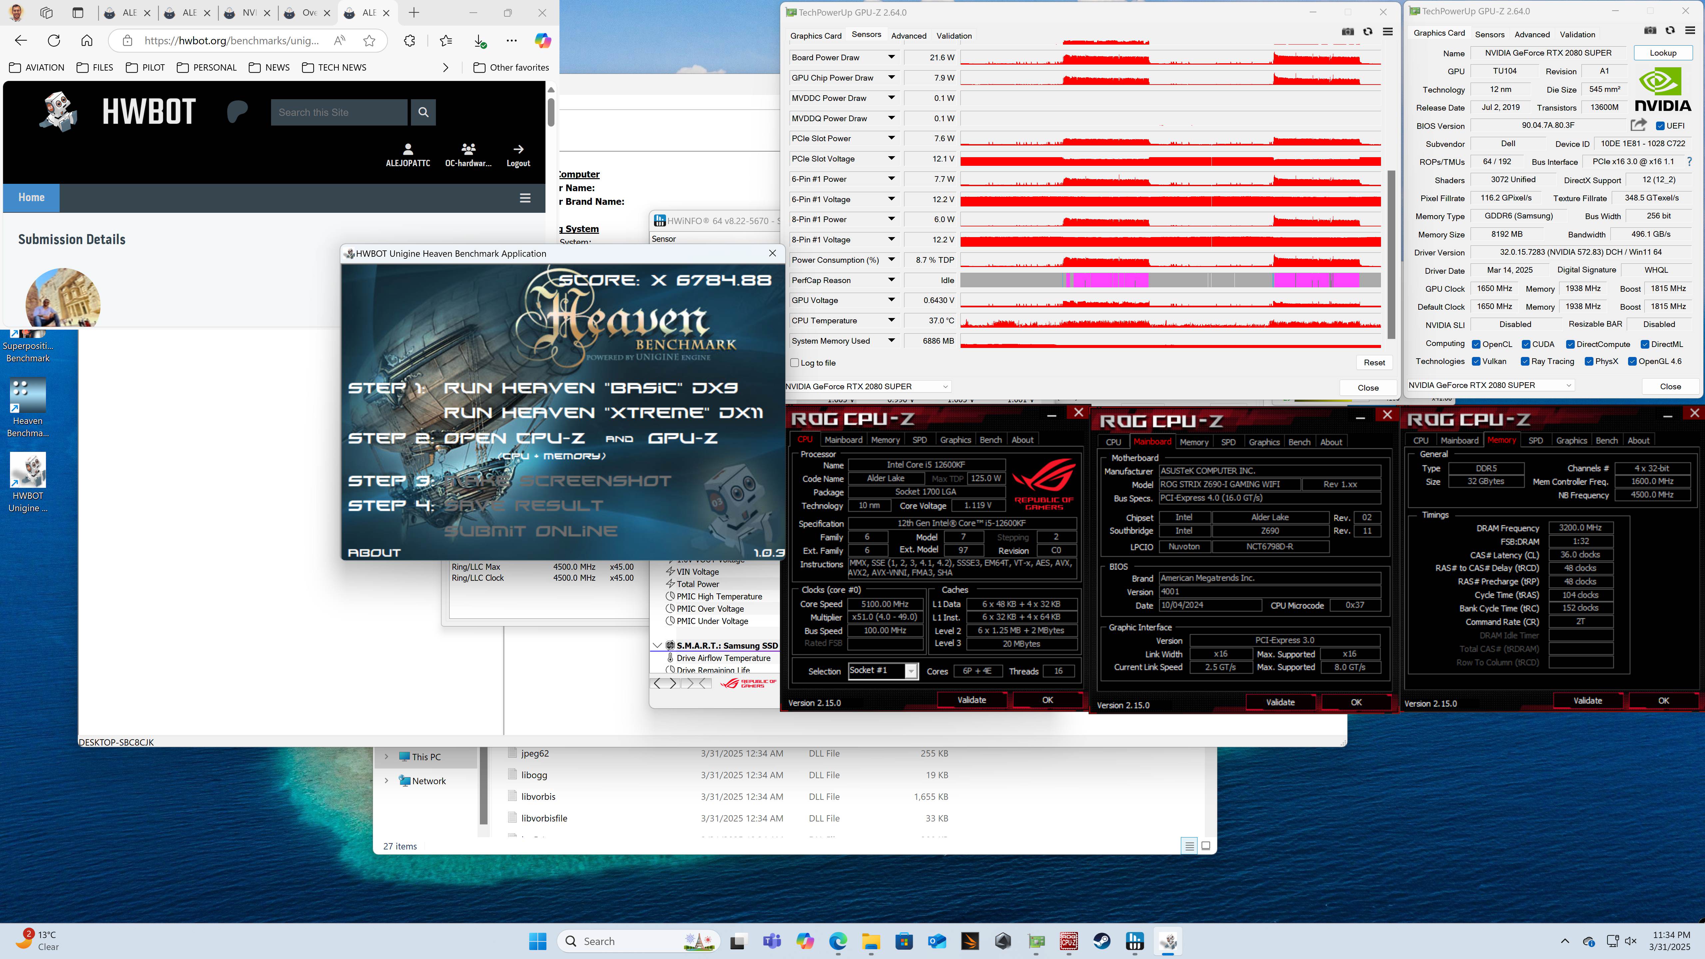The width and height of the screenshot is (1705, 959).
Task: Open Microsoft Edge from taskbar
Action: coord(838,940)
